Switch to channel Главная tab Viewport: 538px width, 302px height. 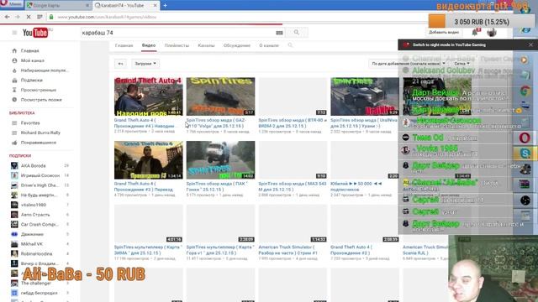pyautogui.click(x=124, y=45)
